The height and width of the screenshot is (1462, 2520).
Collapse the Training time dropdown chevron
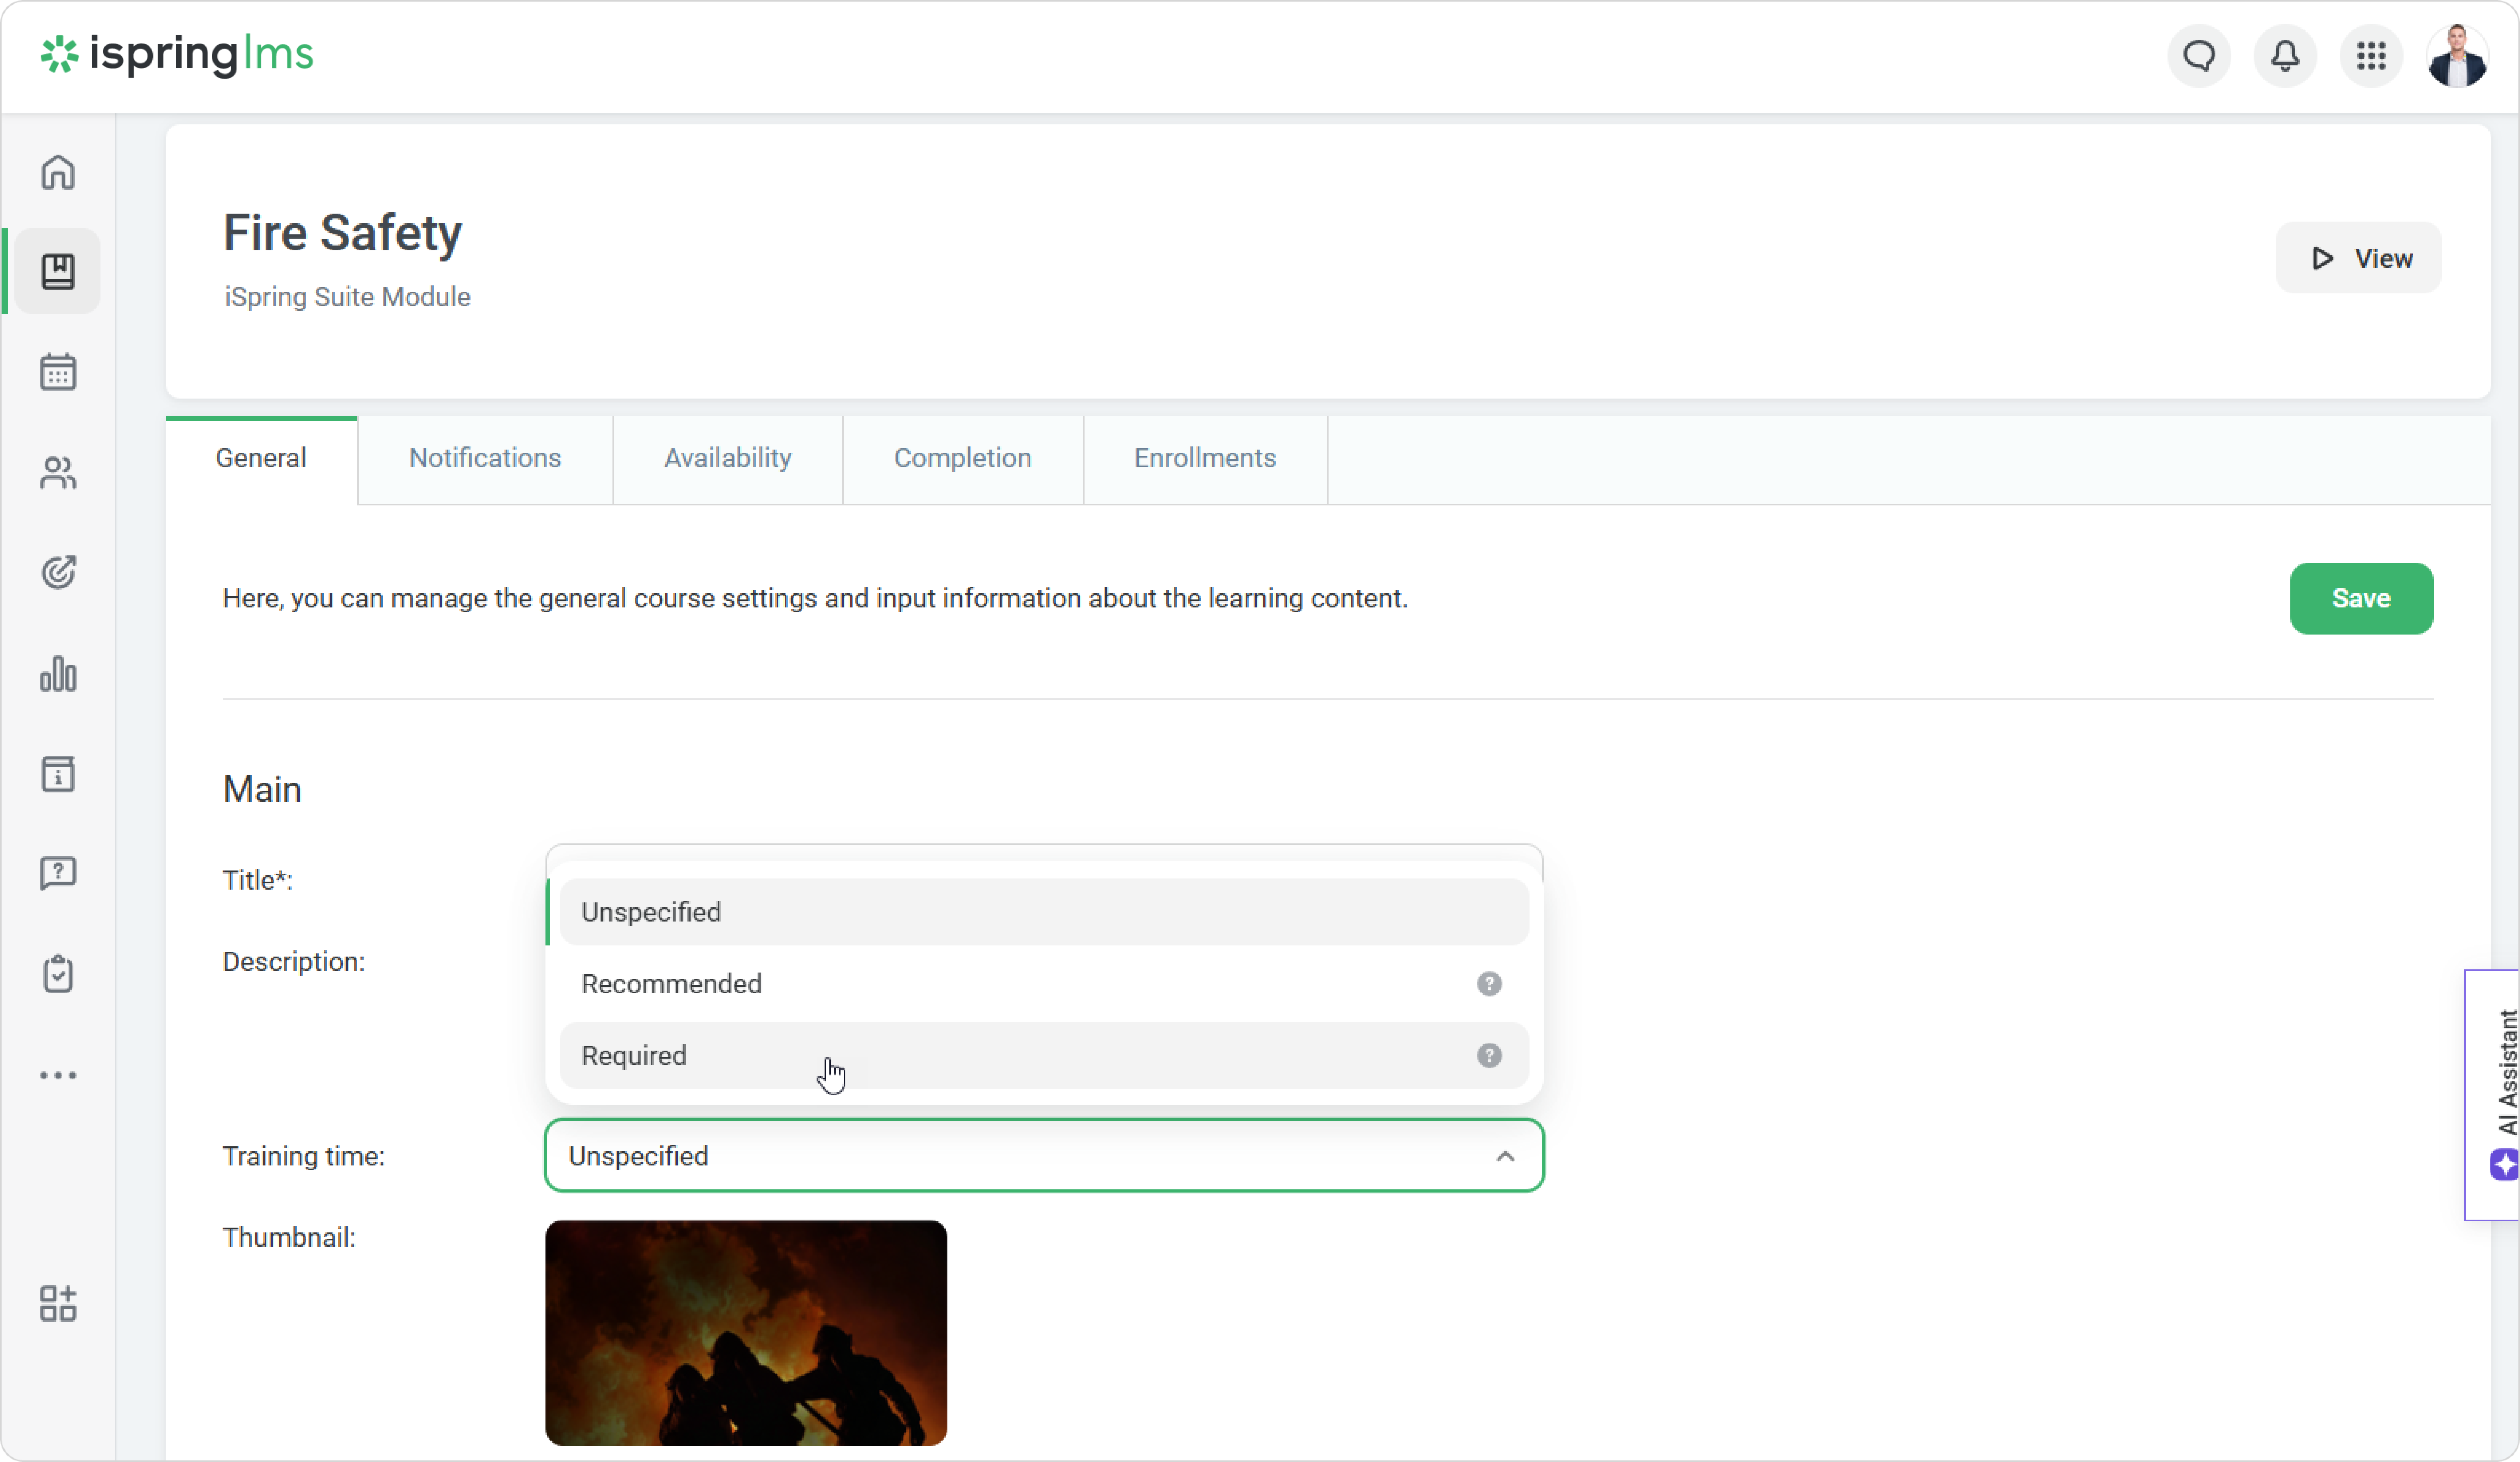click(x=1505, y=1156)
